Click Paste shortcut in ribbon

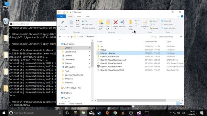click(88, 28)
